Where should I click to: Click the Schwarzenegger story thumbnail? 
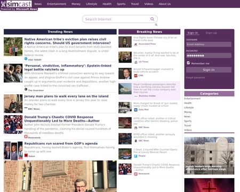(x=125, y=74)
